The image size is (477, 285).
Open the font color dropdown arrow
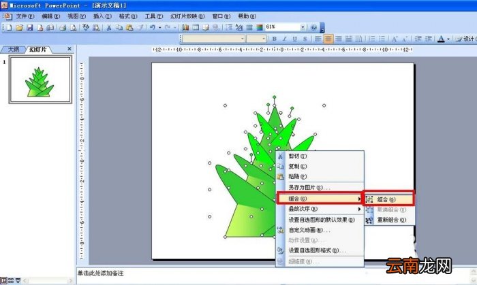pos(448,39)
